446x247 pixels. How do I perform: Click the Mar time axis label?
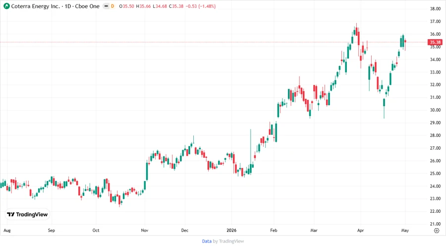coord(314,230)
